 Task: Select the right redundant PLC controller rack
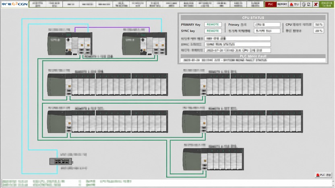(145, 43)
